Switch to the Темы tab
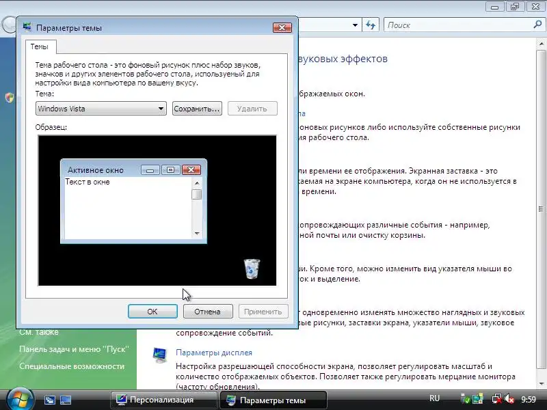This screenshot has height=410, width=547. tap(40, 46)
